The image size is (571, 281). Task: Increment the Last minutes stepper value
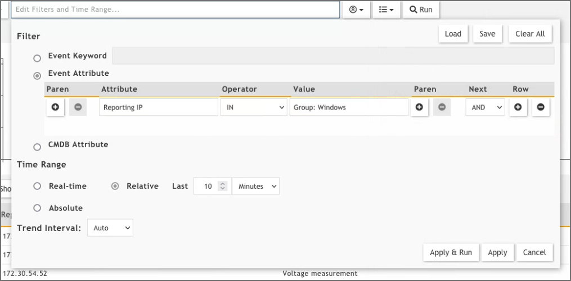tap(223, 183)
